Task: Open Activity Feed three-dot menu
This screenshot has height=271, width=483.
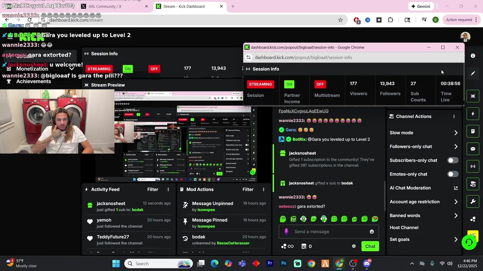Action: coord(168,189)
